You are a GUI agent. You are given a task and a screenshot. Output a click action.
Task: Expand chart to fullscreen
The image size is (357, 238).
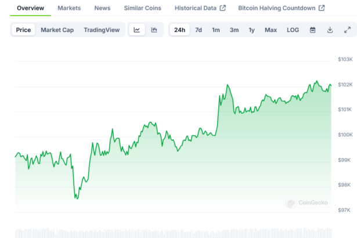click(347, 30)
